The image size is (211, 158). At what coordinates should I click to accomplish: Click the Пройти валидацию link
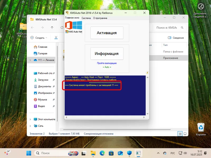107,63
